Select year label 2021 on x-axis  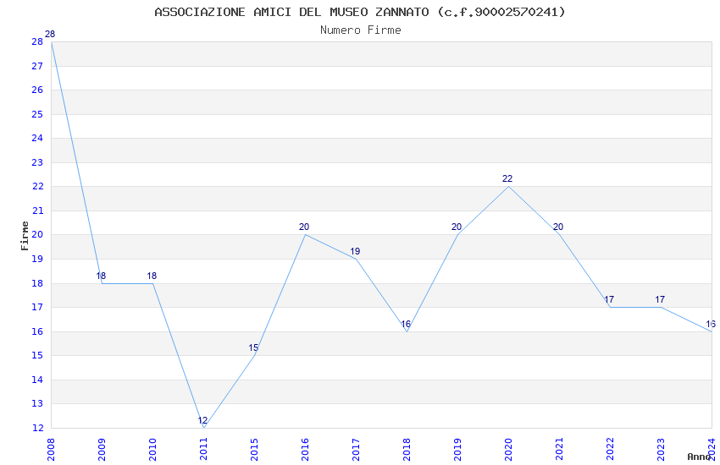[559, 449]
